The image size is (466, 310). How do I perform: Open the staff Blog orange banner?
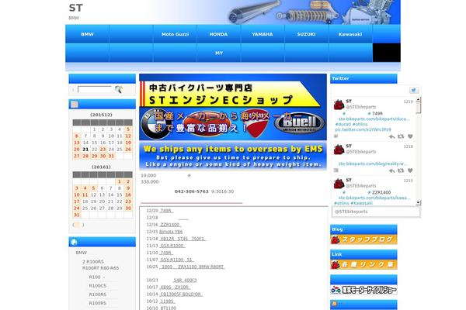[363, 239]
